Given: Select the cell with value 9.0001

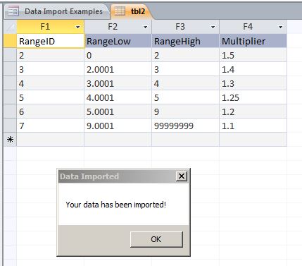Looking at the screenshot, I should pos(118,126).
